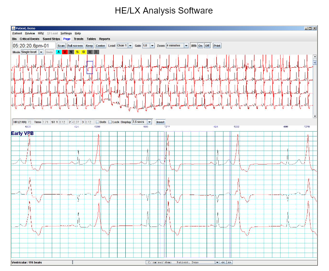329x271 pixels.
Task: Click the yellow B beat label button
Action: (x=84, y=52)
